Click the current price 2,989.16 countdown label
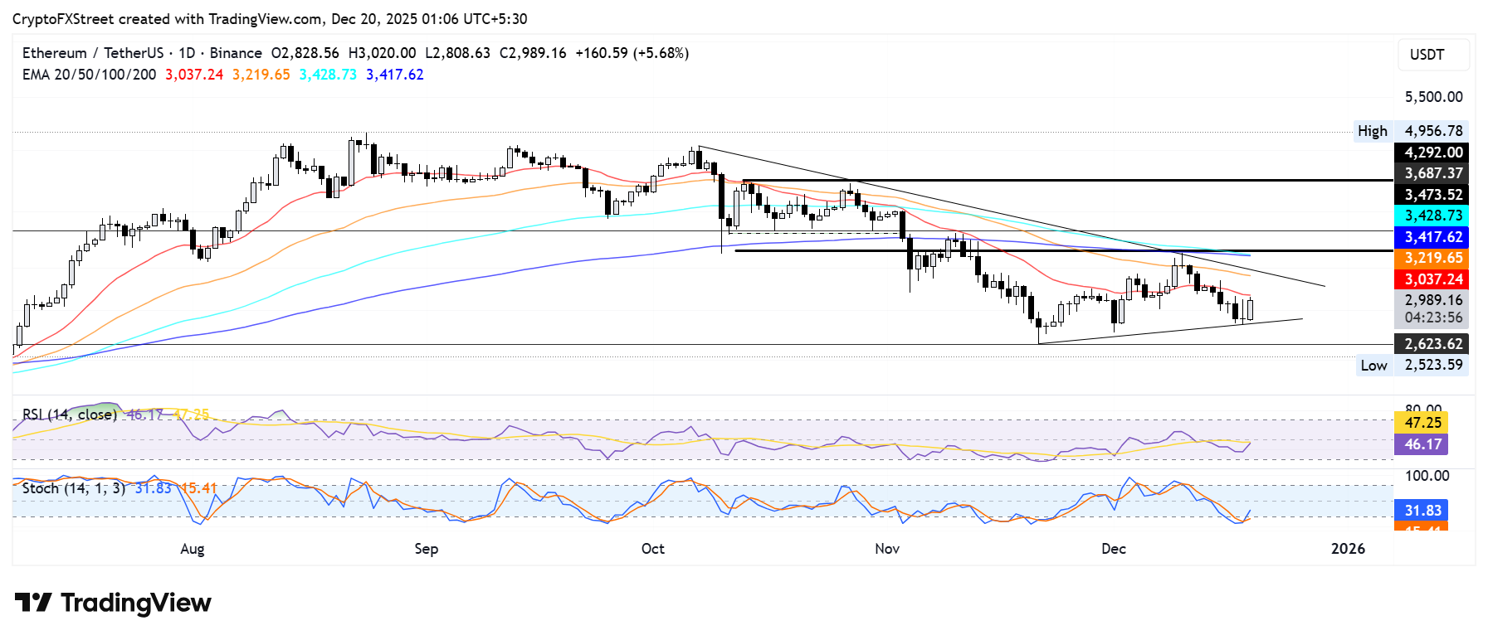The image size is (1488, 640). point(1432,308)
